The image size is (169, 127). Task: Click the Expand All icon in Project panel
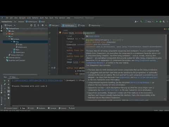[x=35, y=25]
